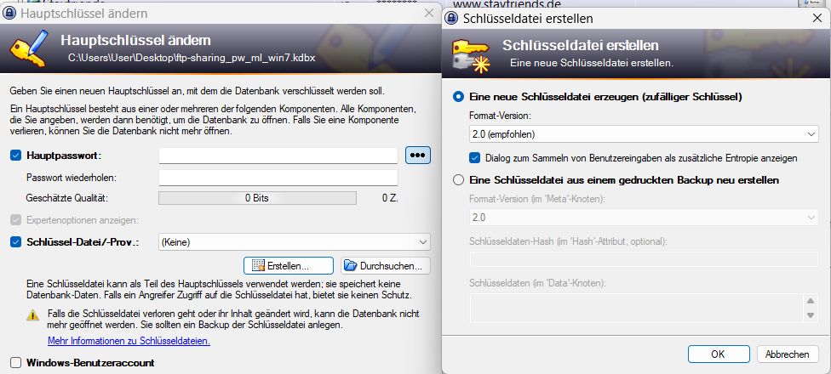The image size is (831, 374).
Task: Click Durchsuchen... to browse for key file
Action: click(x=386, y=265)
